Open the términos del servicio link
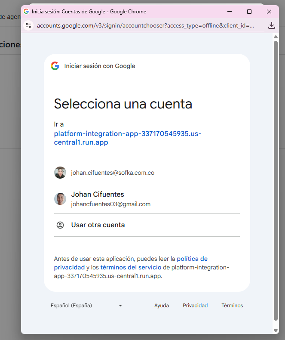This screenshot has height=340, width=285. [x=131, y=267]
